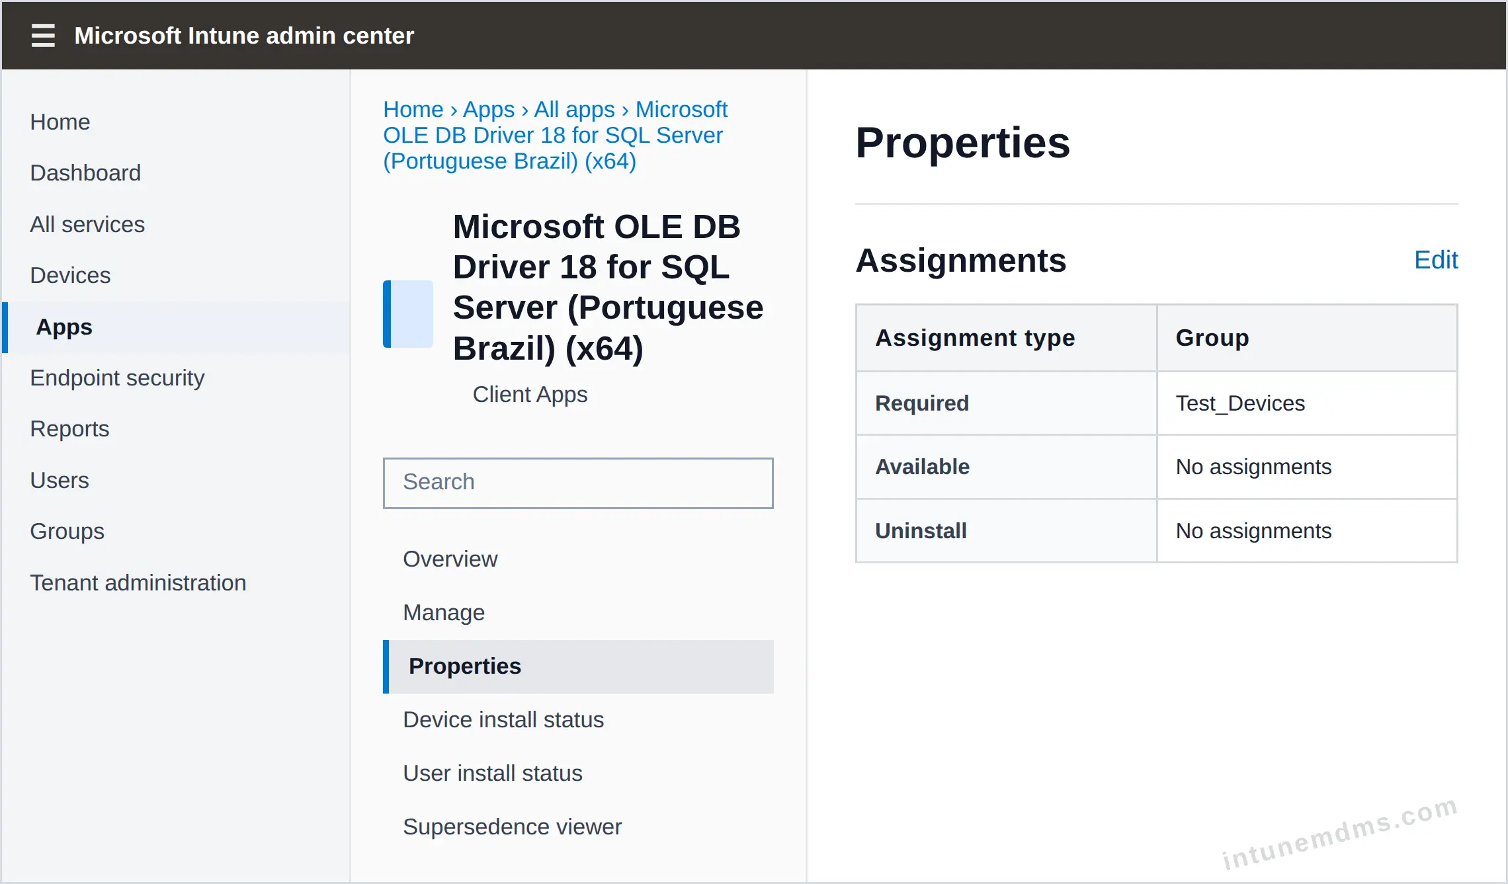Go to Home in left sidebar
This screenshot has width=1508, height=884.
60,122
